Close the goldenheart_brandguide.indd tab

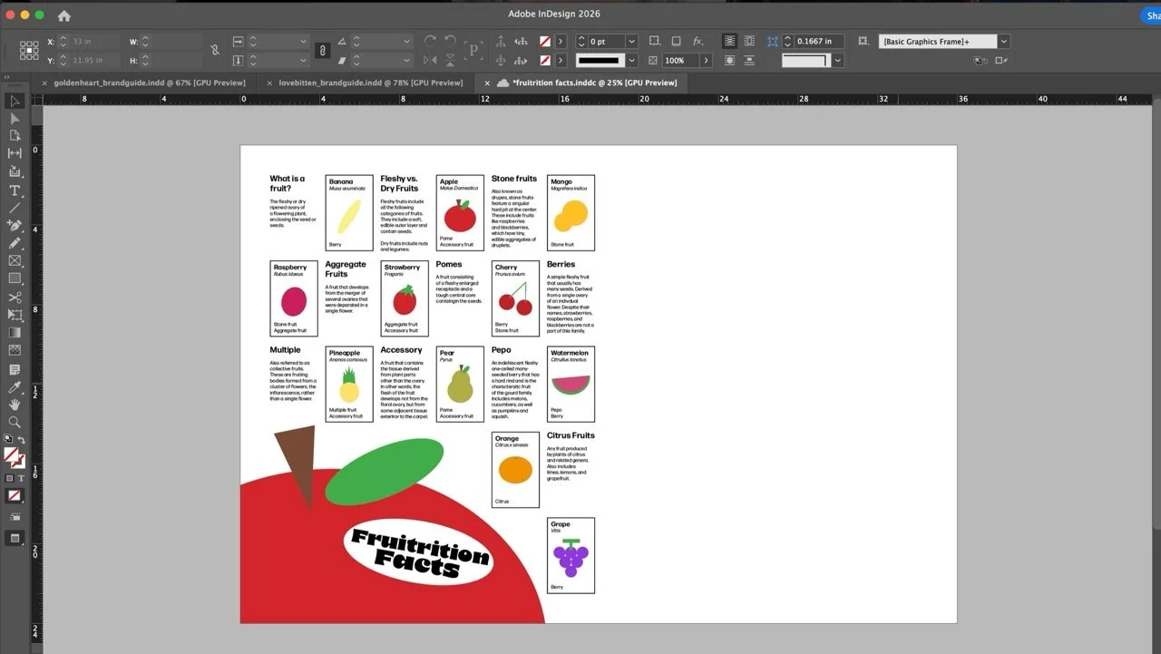44,83
